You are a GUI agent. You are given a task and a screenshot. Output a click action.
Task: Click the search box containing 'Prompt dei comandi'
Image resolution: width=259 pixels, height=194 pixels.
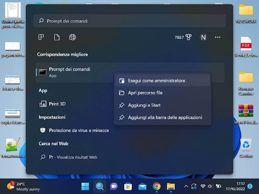pos(129,21)
